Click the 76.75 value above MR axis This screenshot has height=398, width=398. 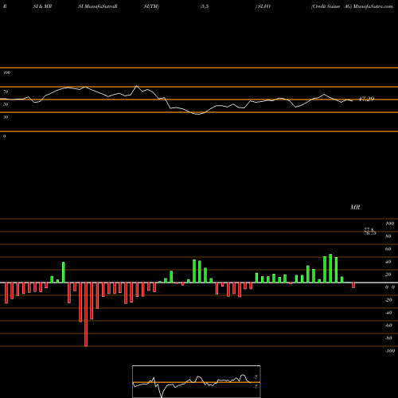click(x=370, y=233)
